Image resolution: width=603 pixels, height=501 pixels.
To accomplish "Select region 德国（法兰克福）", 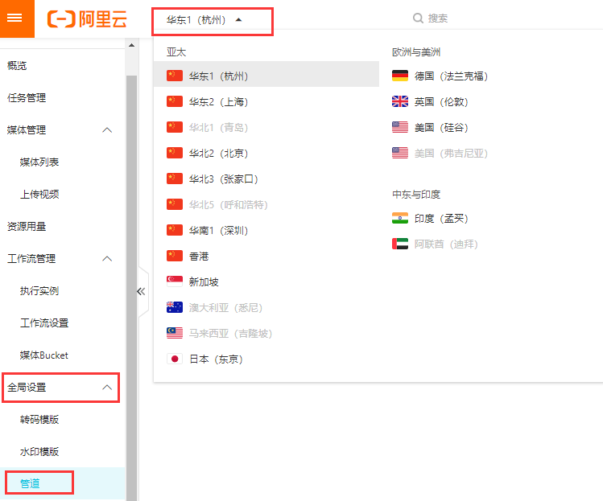I will (x=451, y=76).
